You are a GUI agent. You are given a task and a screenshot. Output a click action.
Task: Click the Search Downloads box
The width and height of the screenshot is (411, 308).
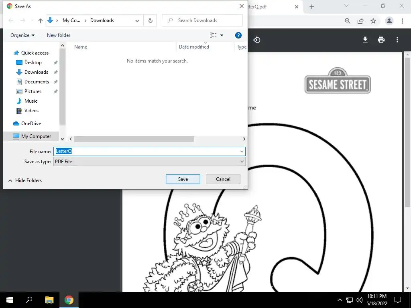click(x=202, y=20)
